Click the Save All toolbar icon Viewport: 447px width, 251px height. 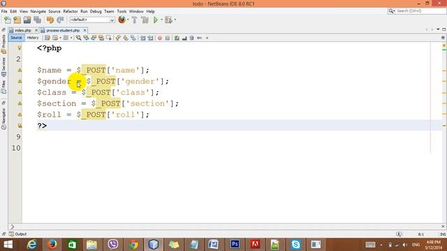click(38, 20)
